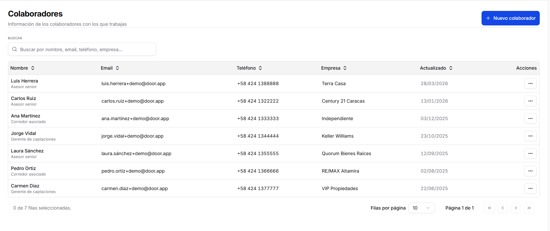Click the RE/MAX Altamira company cell
Viewport: 550px width, 231px height.
[340, 171]
